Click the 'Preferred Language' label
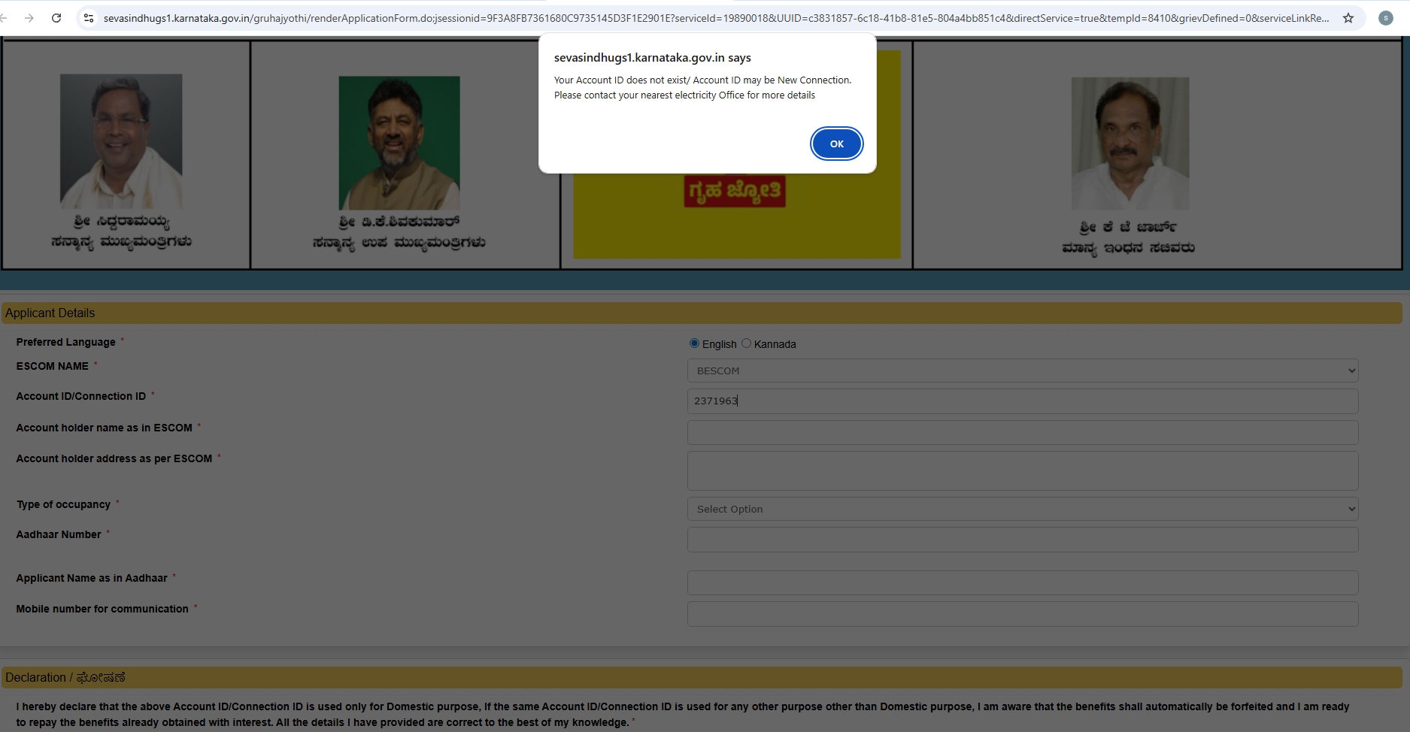Screen dimensions: 1410x732 pyautogui.click(x=66, y=342)
